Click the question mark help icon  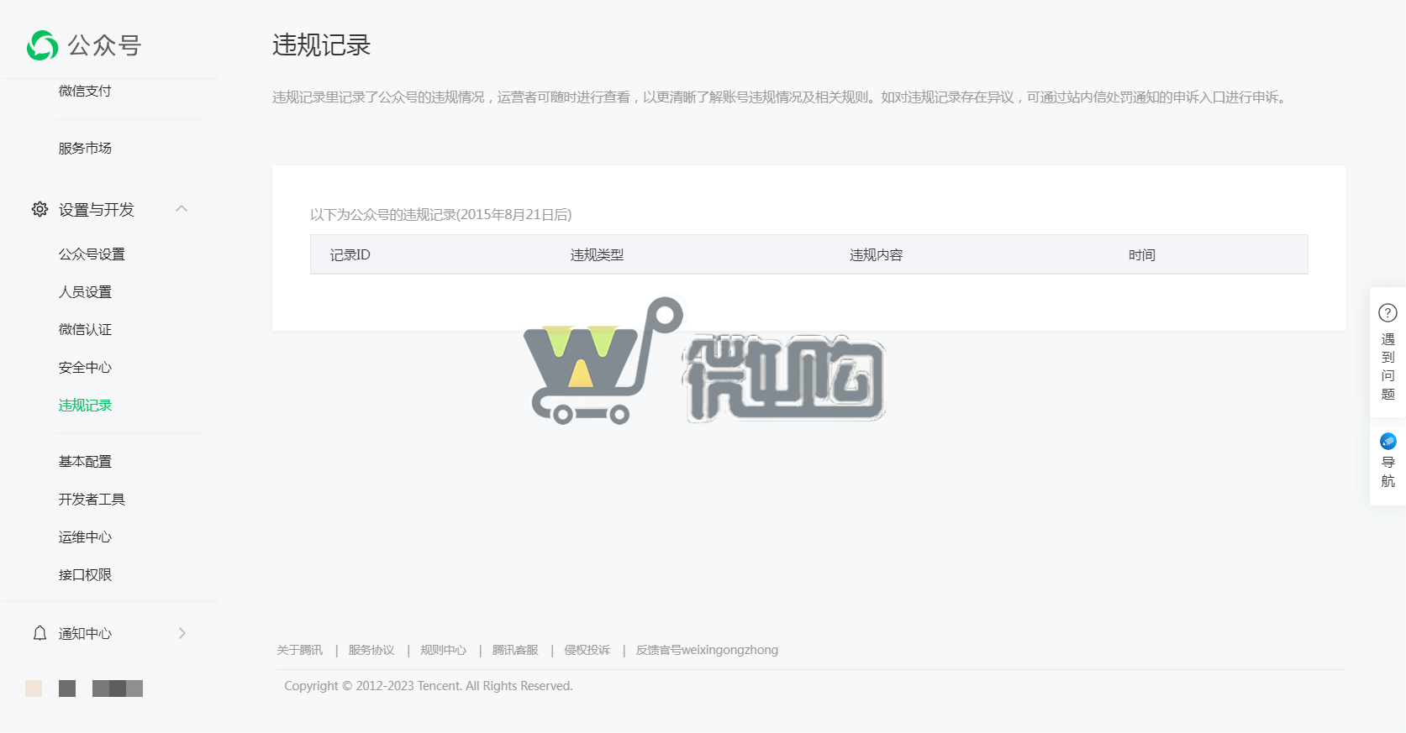(x=1388, y=313)
